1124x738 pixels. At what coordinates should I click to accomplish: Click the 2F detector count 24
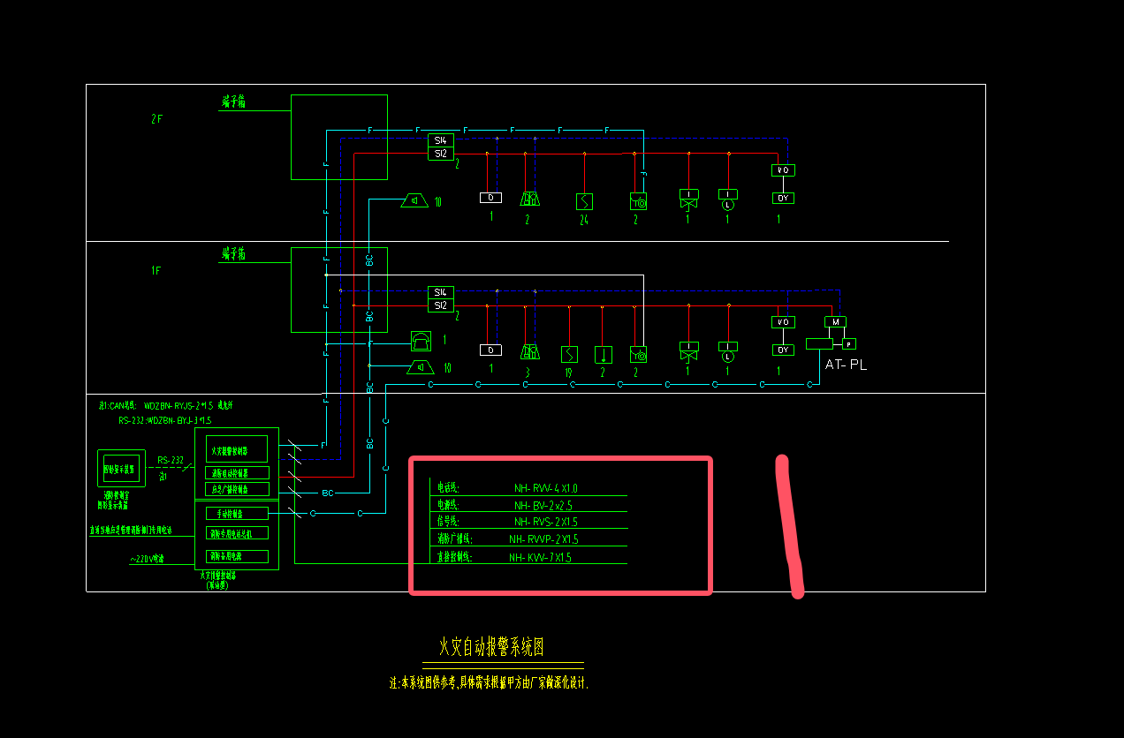click(584, 220)
